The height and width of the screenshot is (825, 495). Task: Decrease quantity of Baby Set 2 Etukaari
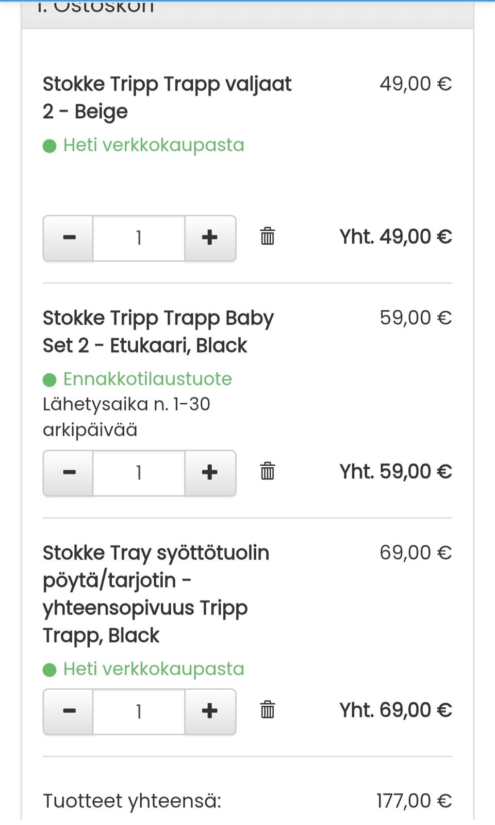tap(69, 473)
